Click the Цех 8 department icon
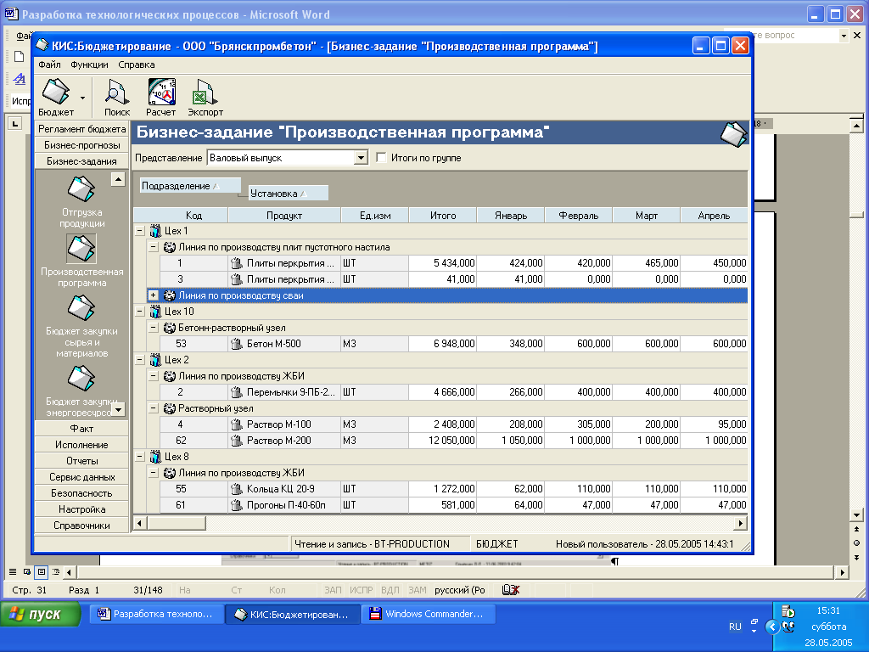The image size is (869, 652). 156,457
